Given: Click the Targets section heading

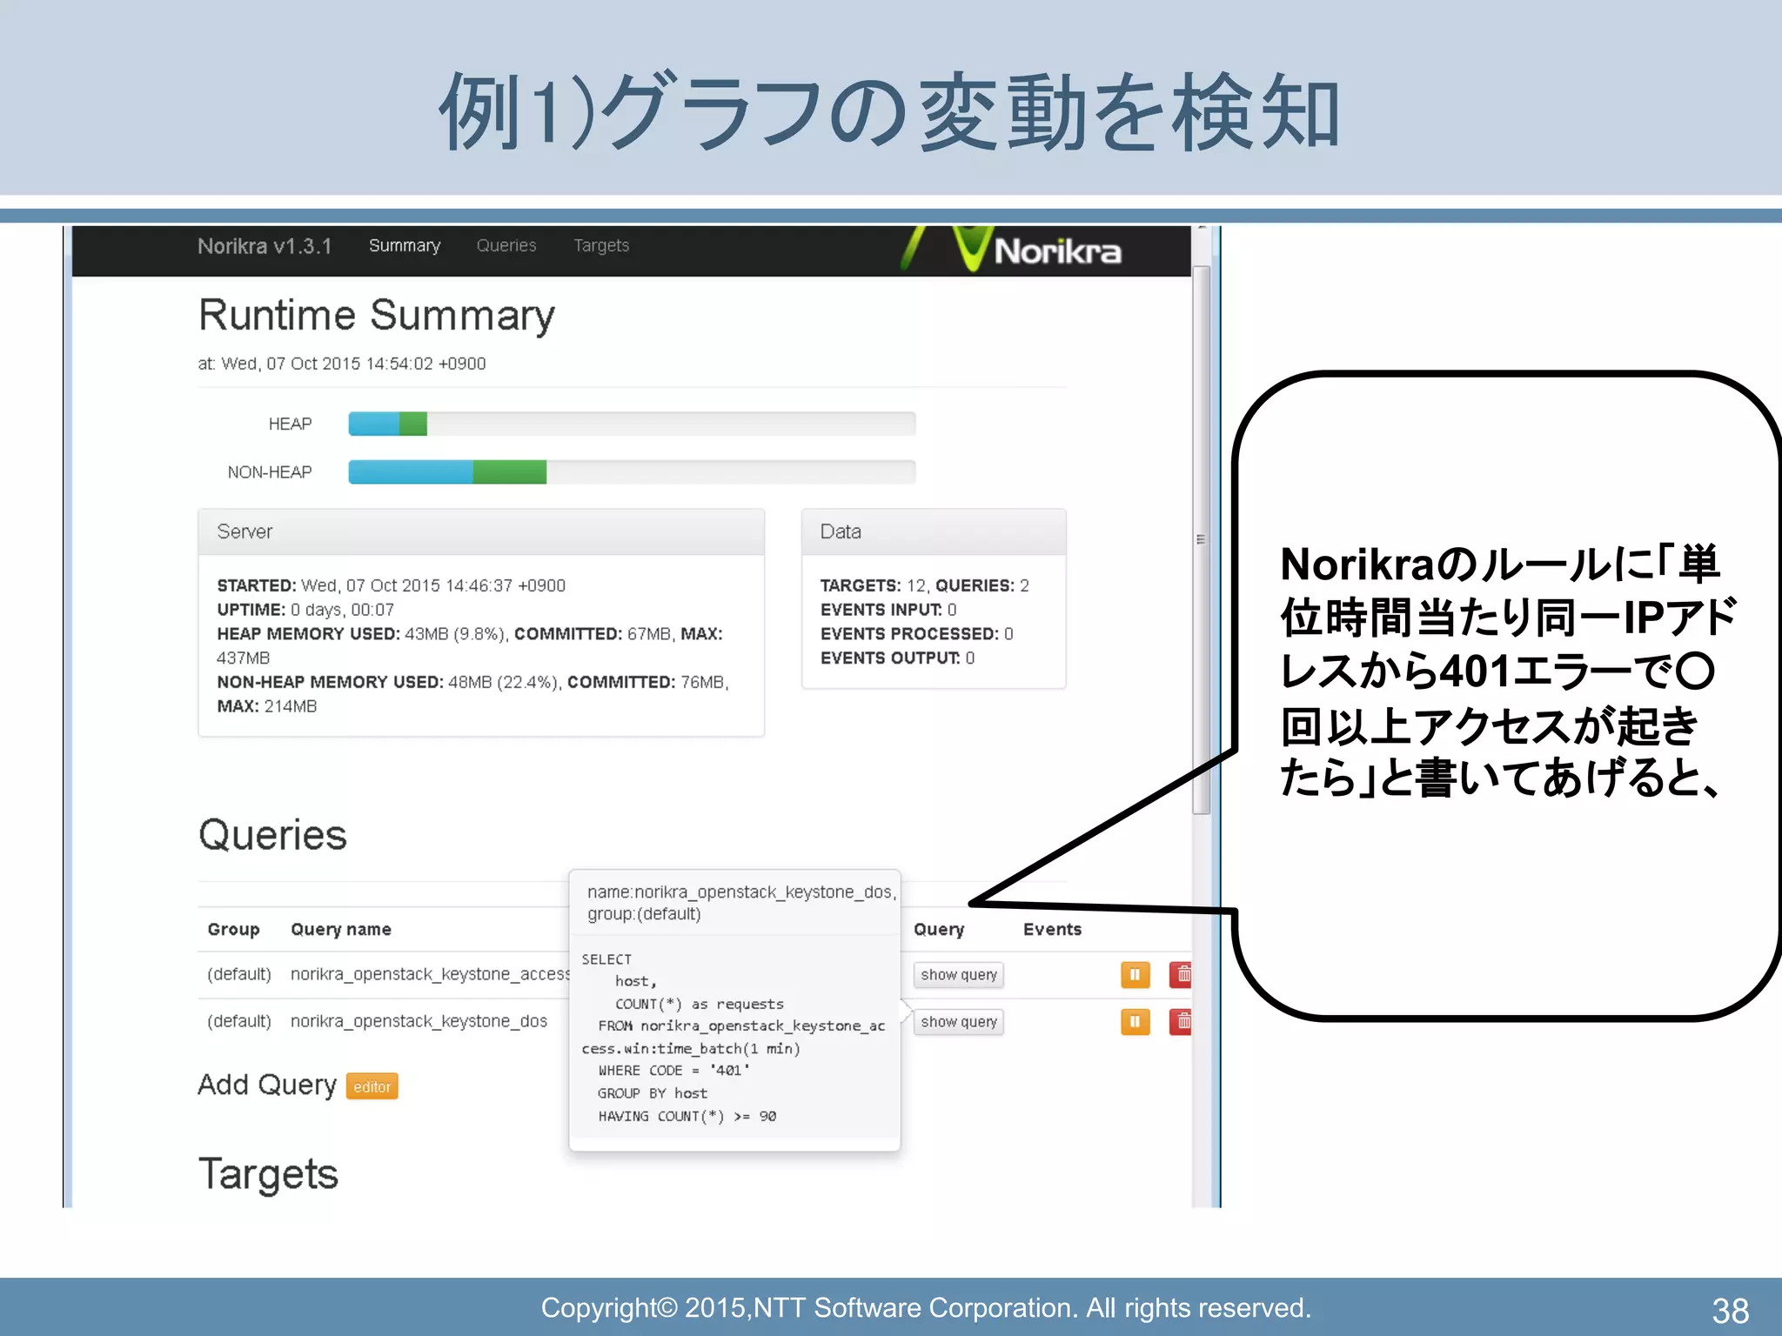Looking at the screenshot, I should coord(268,1173).
